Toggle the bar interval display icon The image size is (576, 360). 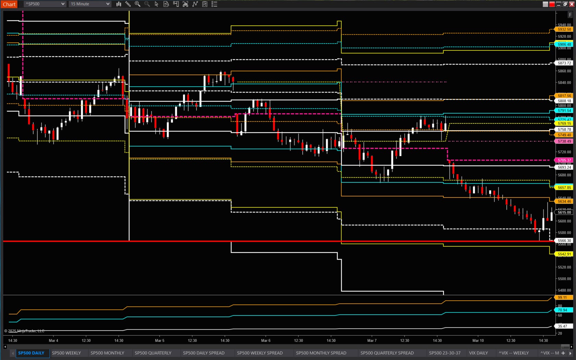click(x=185, y=4)
